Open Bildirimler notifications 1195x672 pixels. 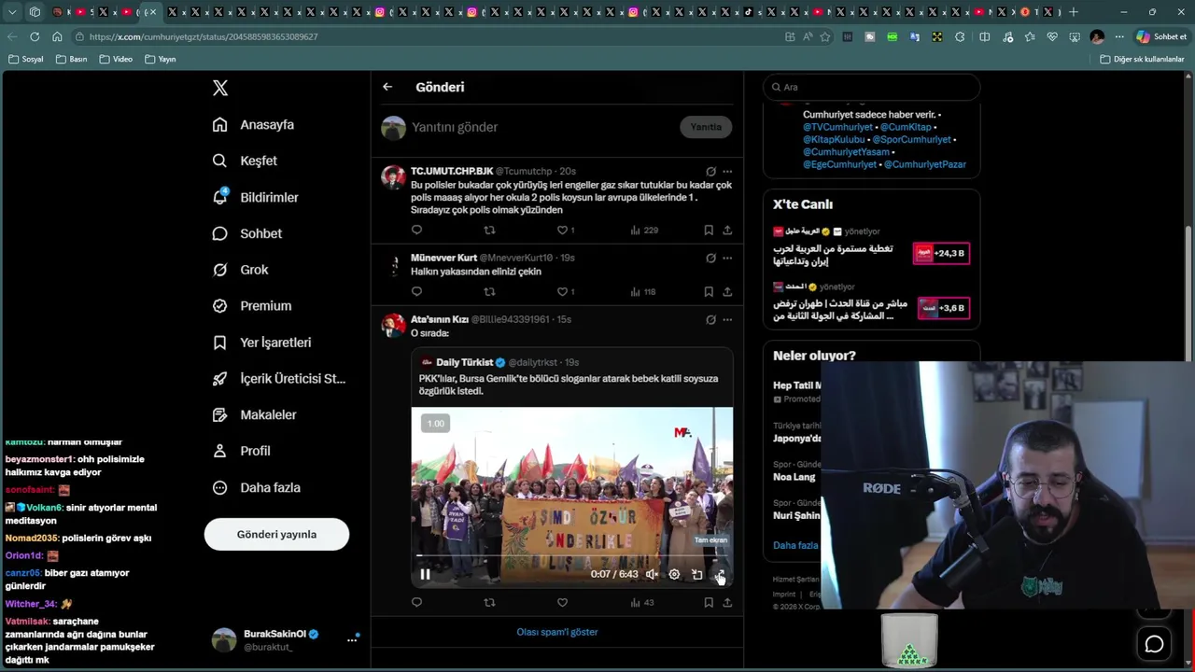[255, 197]
